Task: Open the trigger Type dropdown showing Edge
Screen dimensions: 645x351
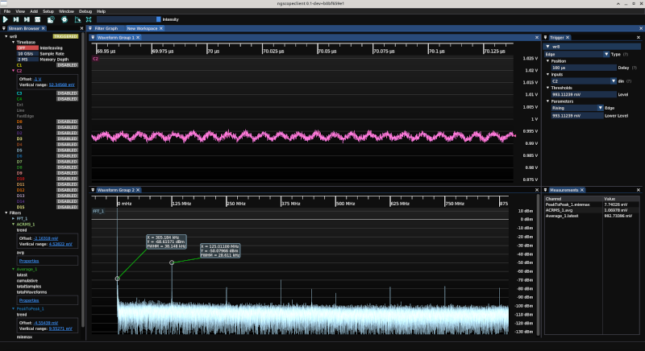Action: point(576,54)
